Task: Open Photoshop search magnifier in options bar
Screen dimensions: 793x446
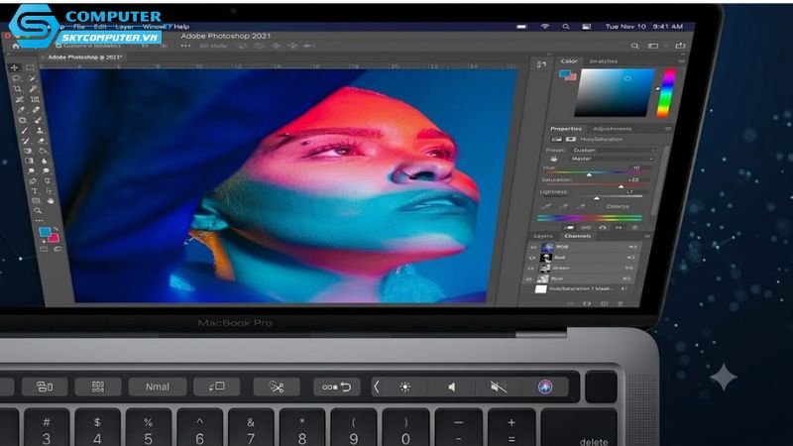Action: pos(634,46)
